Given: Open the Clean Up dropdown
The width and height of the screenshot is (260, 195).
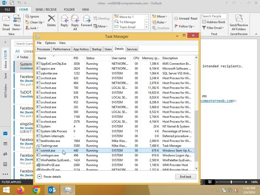Looking at the screenshot, I should (35, 22).
